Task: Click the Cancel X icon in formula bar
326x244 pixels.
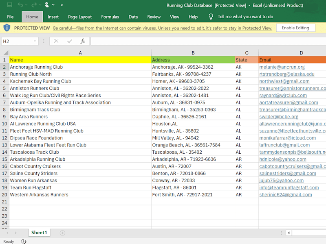Action: tap(56, 41)
